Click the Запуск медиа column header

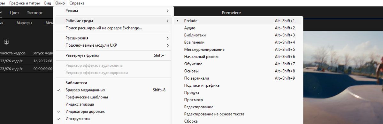pyautogui.click(x=43, y=53)
